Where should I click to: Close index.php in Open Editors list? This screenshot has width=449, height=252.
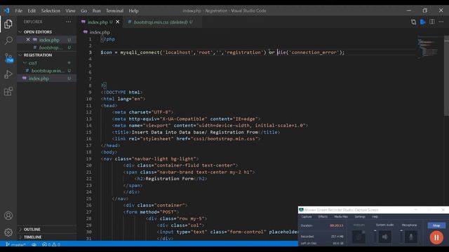pos(28,40)
